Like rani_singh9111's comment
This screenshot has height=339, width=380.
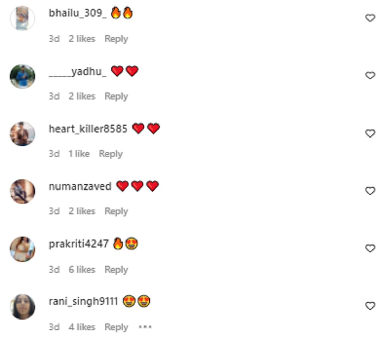[x=370, y=306]
